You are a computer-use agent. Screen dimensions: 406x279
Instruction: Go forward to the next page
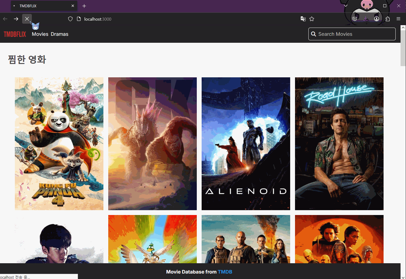coord(16,19)
